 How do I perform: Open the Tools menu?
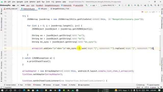(48, 2)
